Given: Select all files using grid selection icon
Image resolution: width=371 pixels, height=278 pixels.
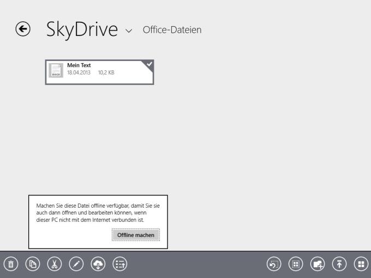Looking at the screenshot, I should tap(296, 264).
